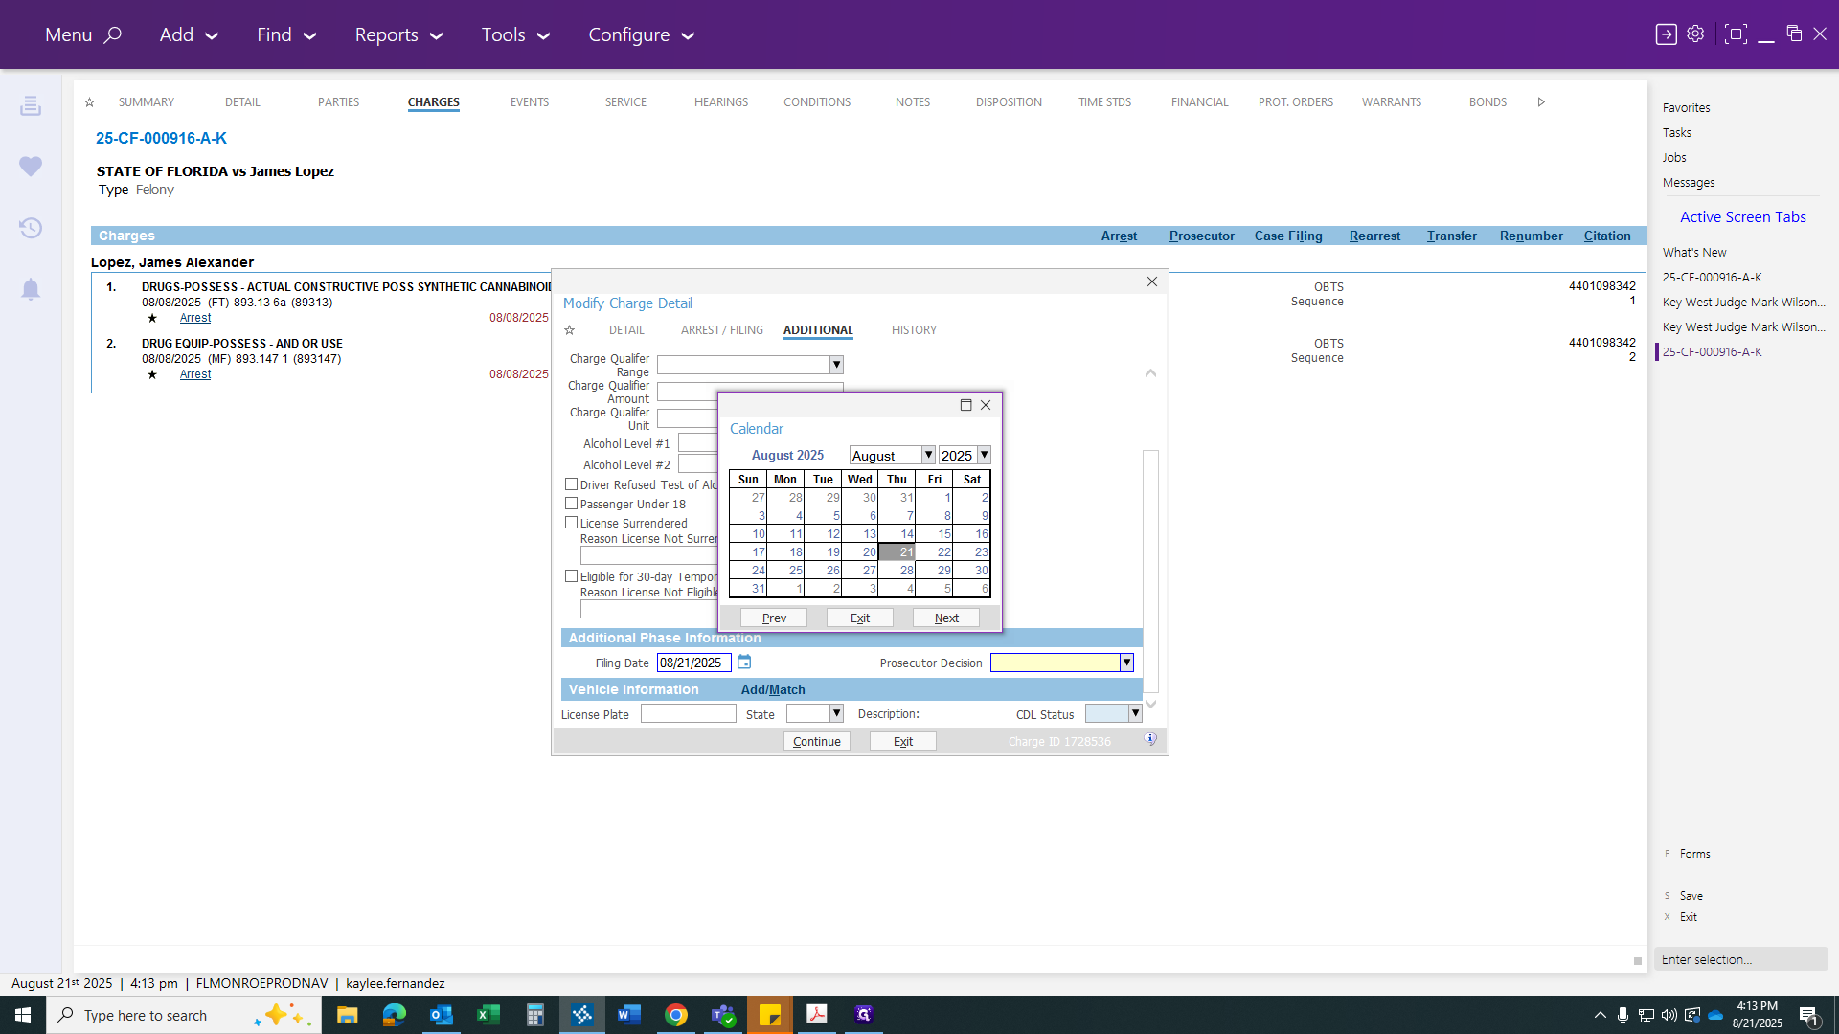Viewport: 1839px width, 1034px height.
Task: Click the settings gear in the header
Action: (x=1695, y=34)
